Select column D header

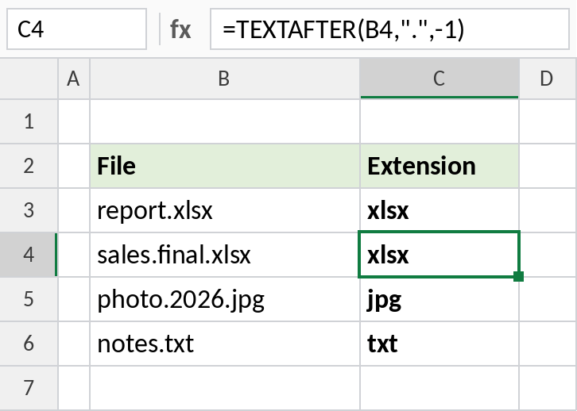pyautogui.click(x=548, y=79)
